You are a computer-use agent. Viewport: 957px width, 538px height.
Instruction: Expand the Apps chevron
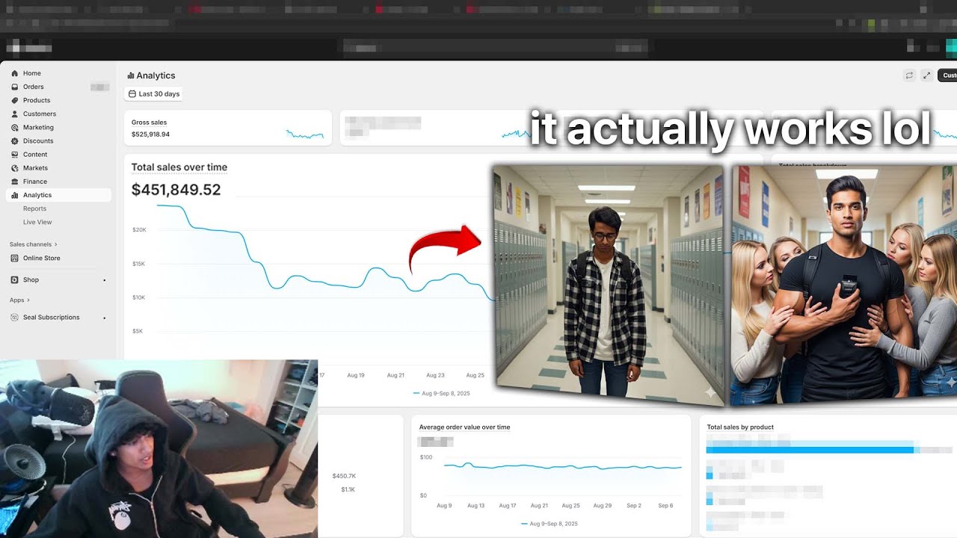pyautogui.click(x=28, y=300)
